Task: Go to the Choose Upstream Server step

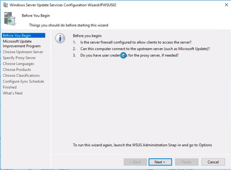Action: click(23, 52)
